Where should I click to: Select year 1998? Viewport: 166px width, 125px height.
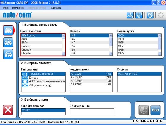(138, 43)
